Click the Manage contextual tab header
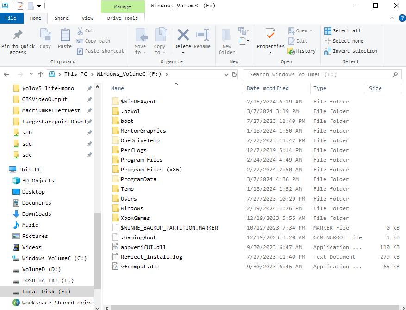The height and width of the screenshot is (310, 406). (123, 6)
